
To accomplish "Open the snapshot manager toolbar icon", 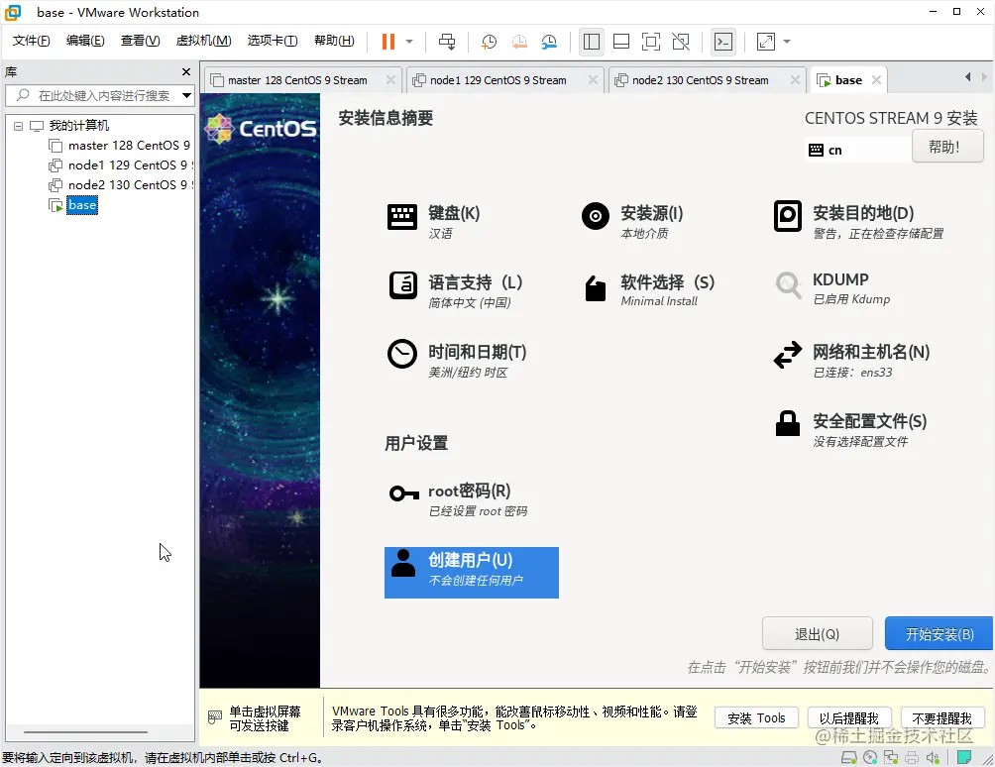I will (x=549, y=42).
